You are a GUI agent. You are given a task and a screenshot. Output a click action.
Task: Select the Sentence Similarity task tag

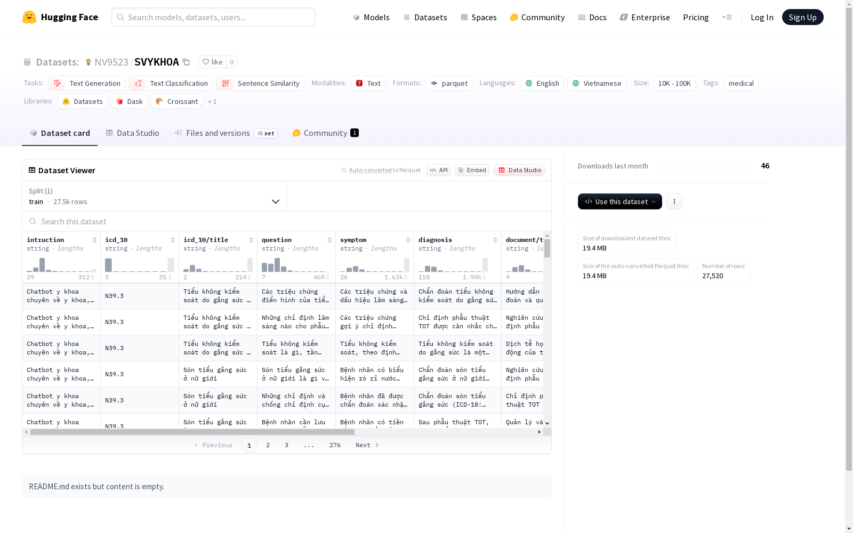[260, 83]
